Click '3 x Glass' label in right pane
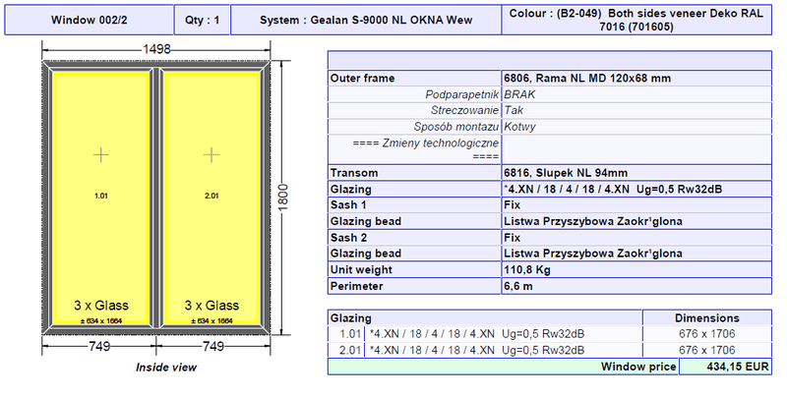The image size is (787, 398). 212,306
